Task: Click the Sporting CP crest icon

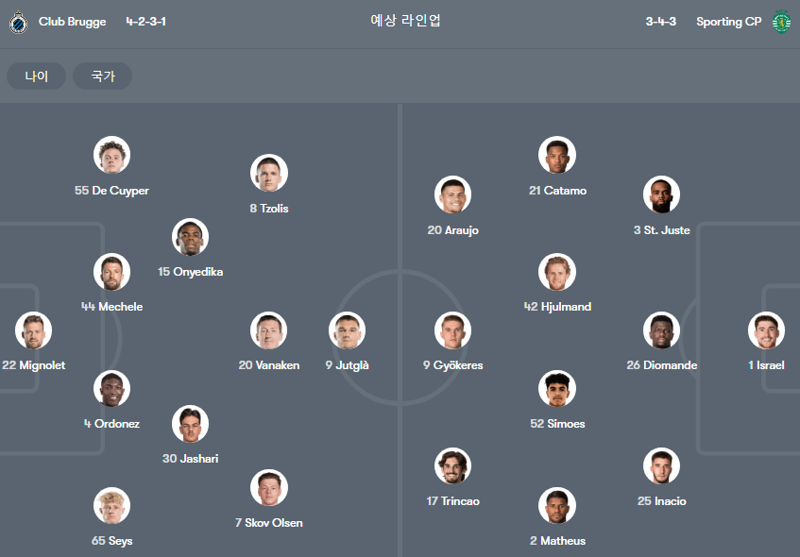Action: 781,22
